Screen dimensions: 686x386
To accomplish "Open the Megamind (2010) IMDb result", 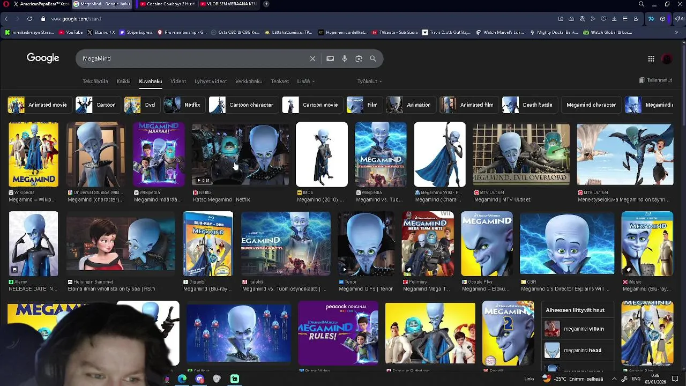I will 320,199.
